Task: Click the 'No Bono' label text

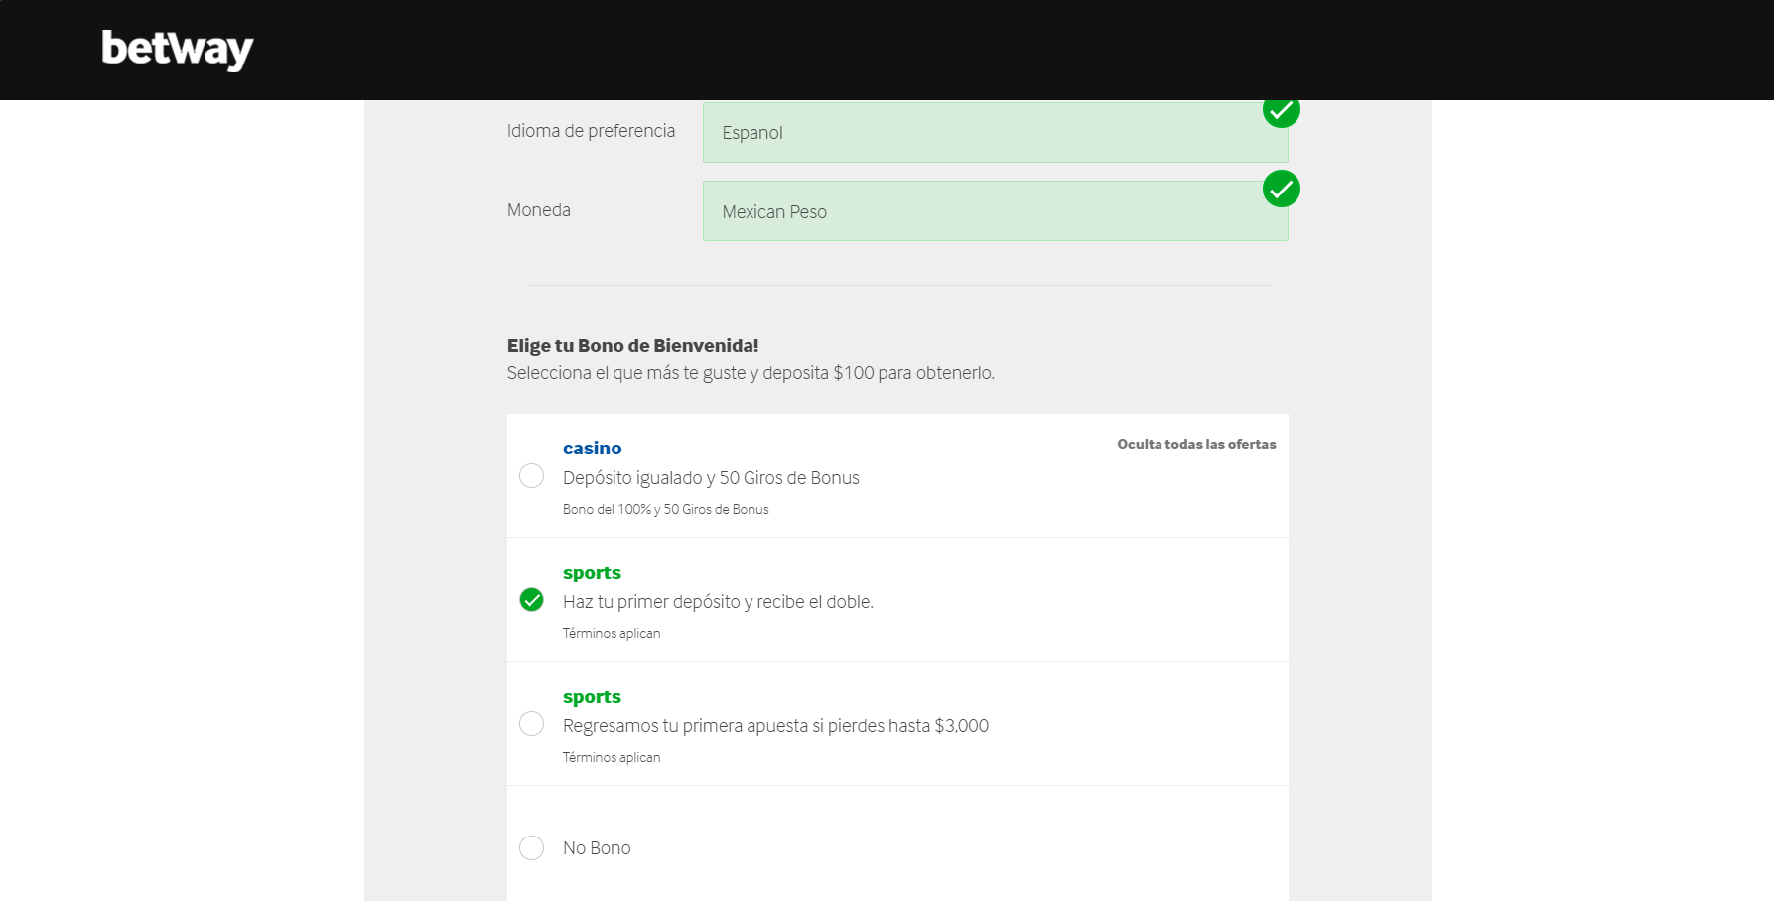Action: point(597,848)
